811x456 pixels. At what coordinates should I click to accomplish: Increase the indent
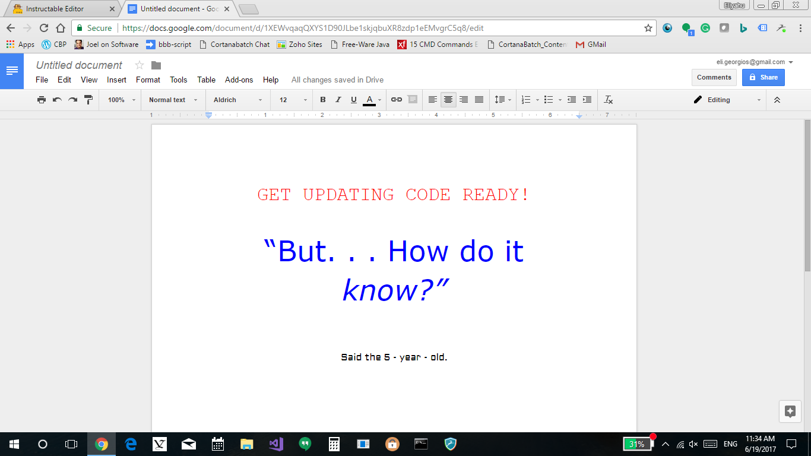pos(587,100)
